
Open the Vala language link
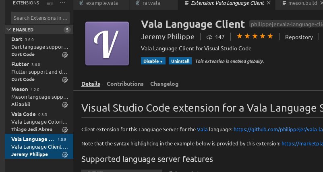[202, 130]
